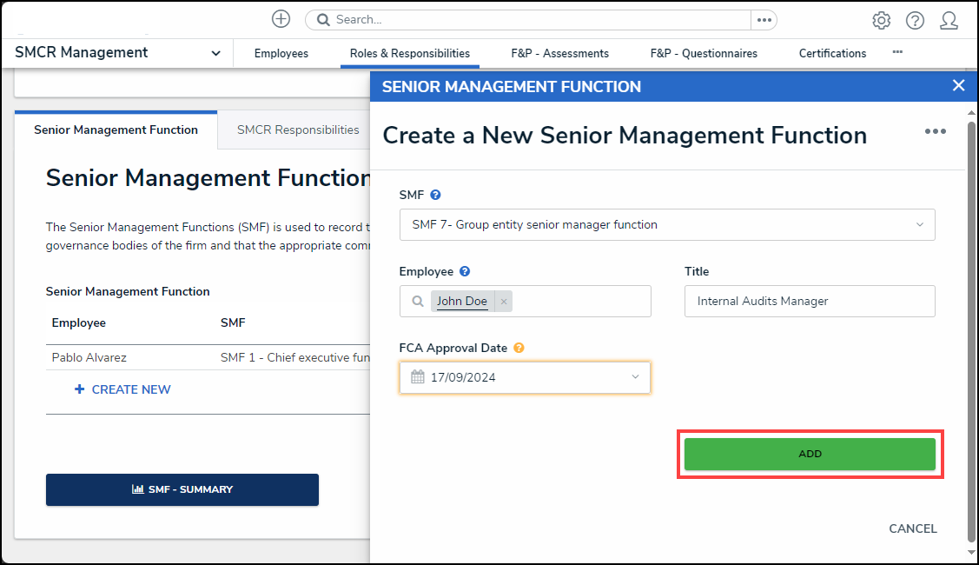Open search bar advanced options ellipsis

[x=764, y=19]
